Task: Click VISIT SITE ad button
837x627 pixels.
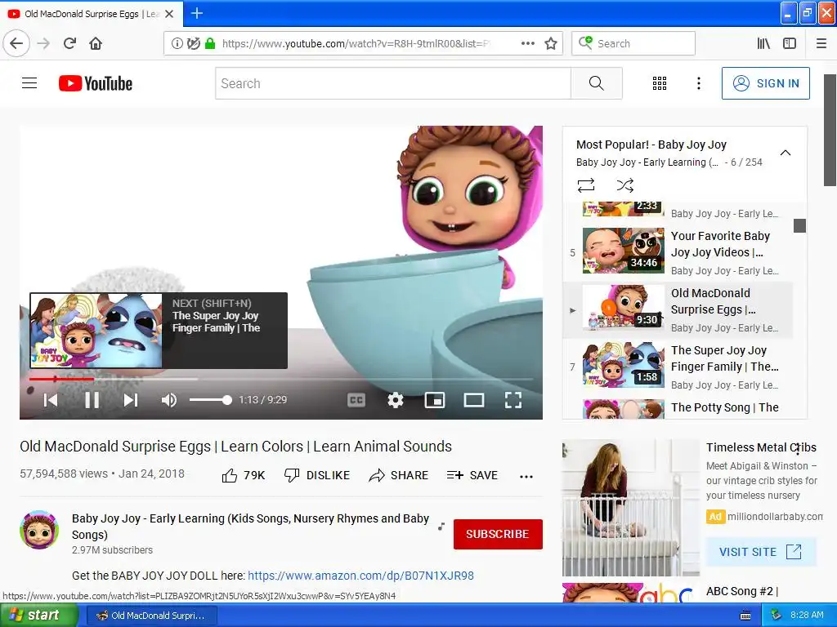Action: point(761,552)
